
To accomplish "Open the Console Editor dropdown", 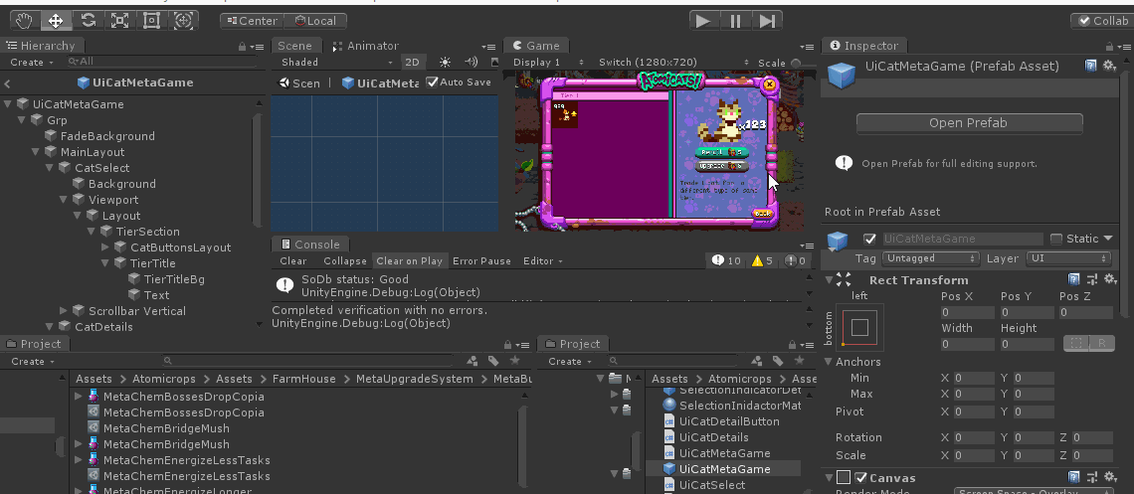I will pos(542,260).
